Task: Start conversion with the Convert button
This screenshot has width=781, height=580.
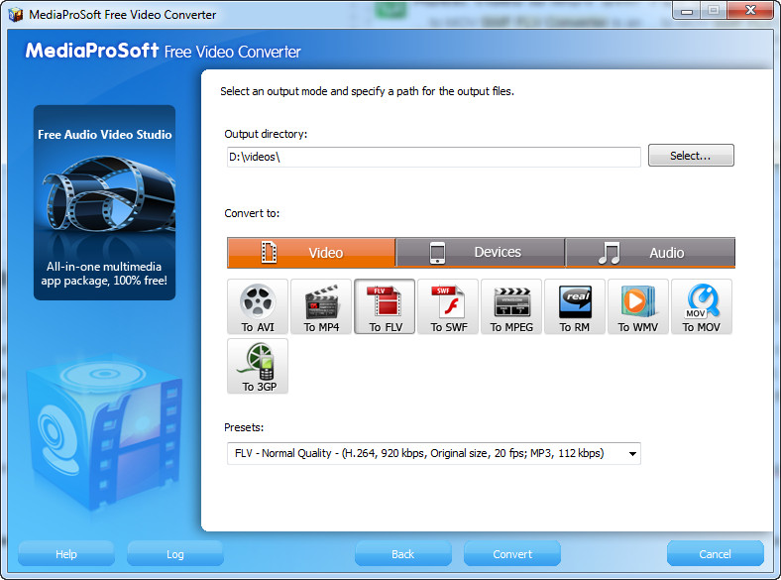Action: 512,553
